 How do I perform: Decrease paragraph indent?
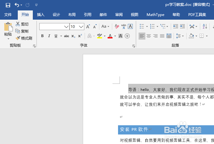(175, 26)
